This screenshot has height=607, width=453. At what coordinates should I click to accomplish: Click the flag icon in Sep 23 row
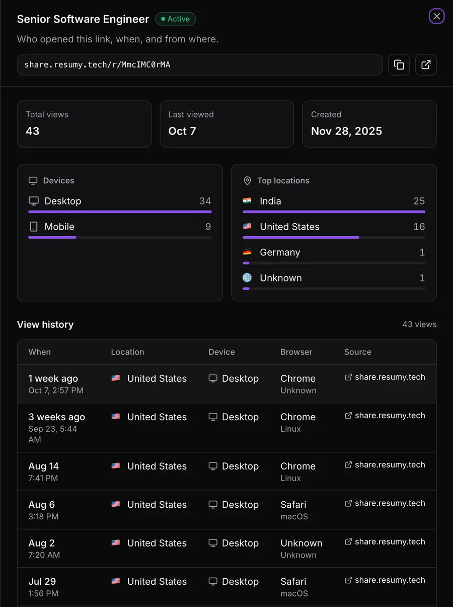pyautogui.click(x=116, y=417)
